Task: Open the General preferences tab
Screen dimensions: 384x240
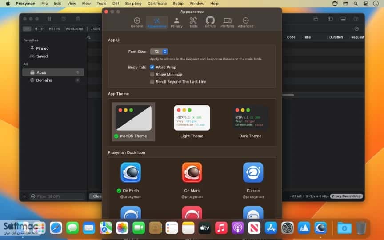Action: coord(136,22)
